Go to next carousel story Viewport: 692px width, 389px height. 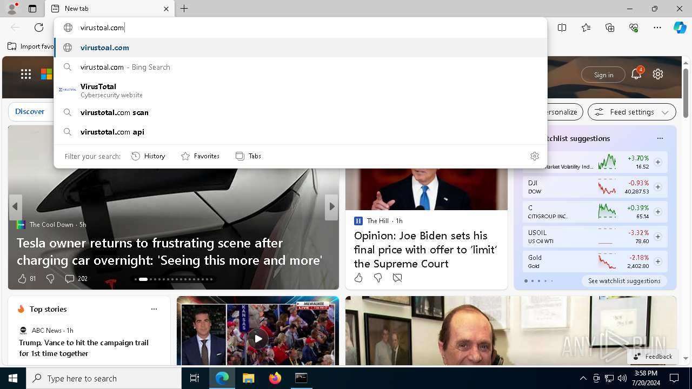331,206
